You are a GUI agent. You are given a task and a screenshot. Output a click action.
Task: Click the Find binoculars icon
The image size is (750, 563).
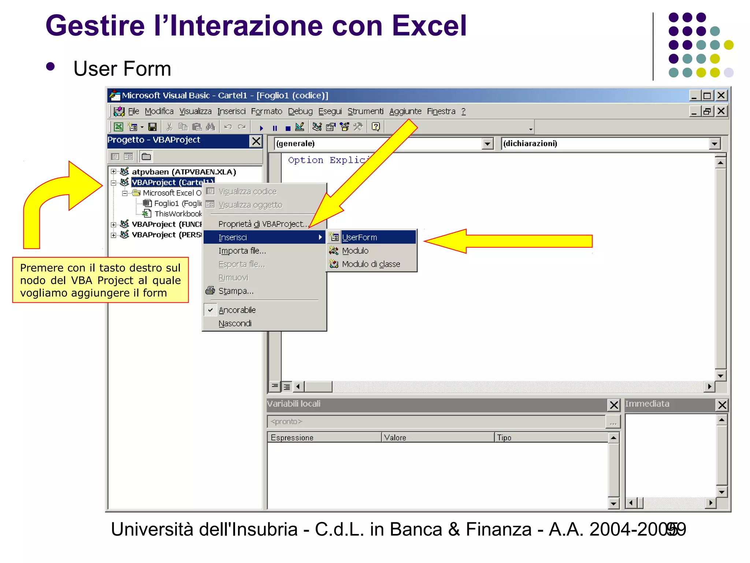click(x=211, y=127)
